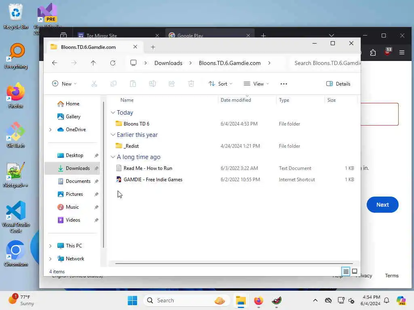
Task: Open the Windows Start menu
Action: point(132,300)
